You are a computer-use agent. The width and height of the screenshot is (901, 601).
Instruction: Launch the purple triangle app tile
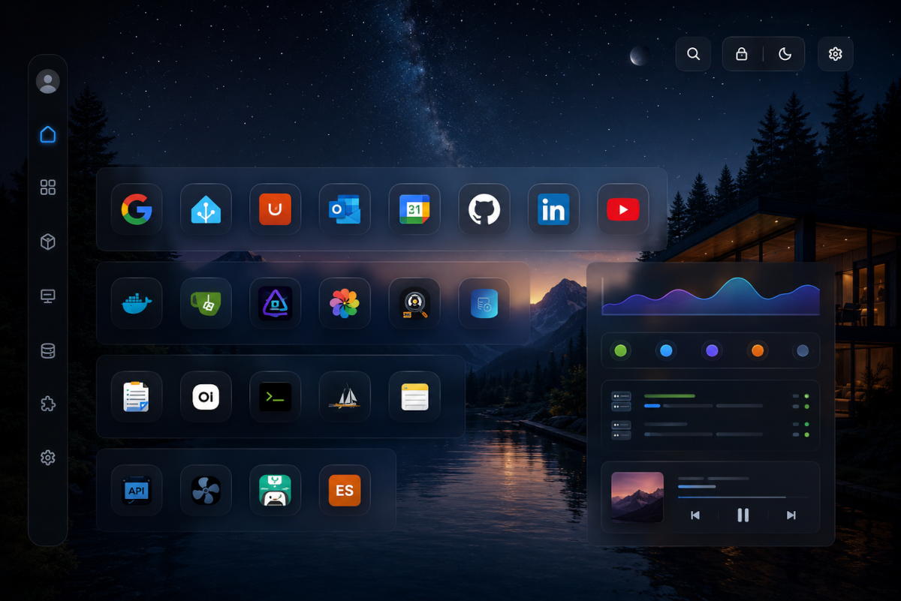(276, 303)
